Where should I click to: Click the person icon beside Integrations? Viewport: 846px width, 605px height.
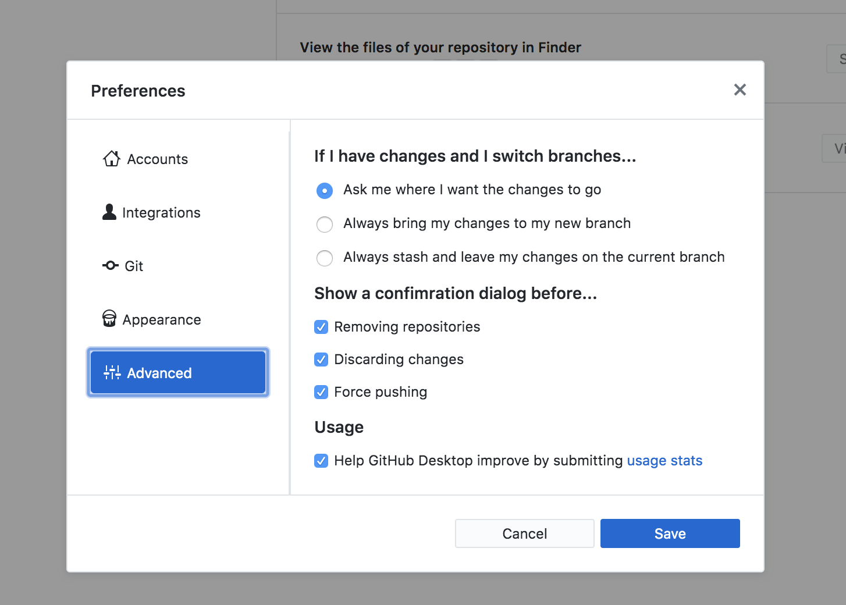[x=108, y=212]
